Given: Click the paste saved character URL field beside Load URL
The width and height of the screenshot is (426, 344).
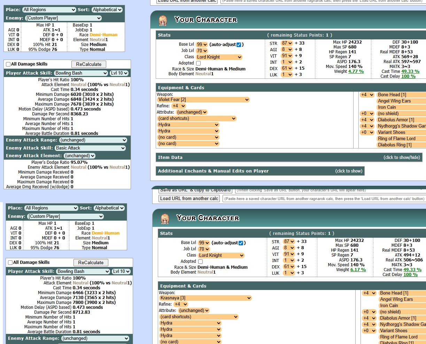Looking at the screenshot, I should pos(324,199).
